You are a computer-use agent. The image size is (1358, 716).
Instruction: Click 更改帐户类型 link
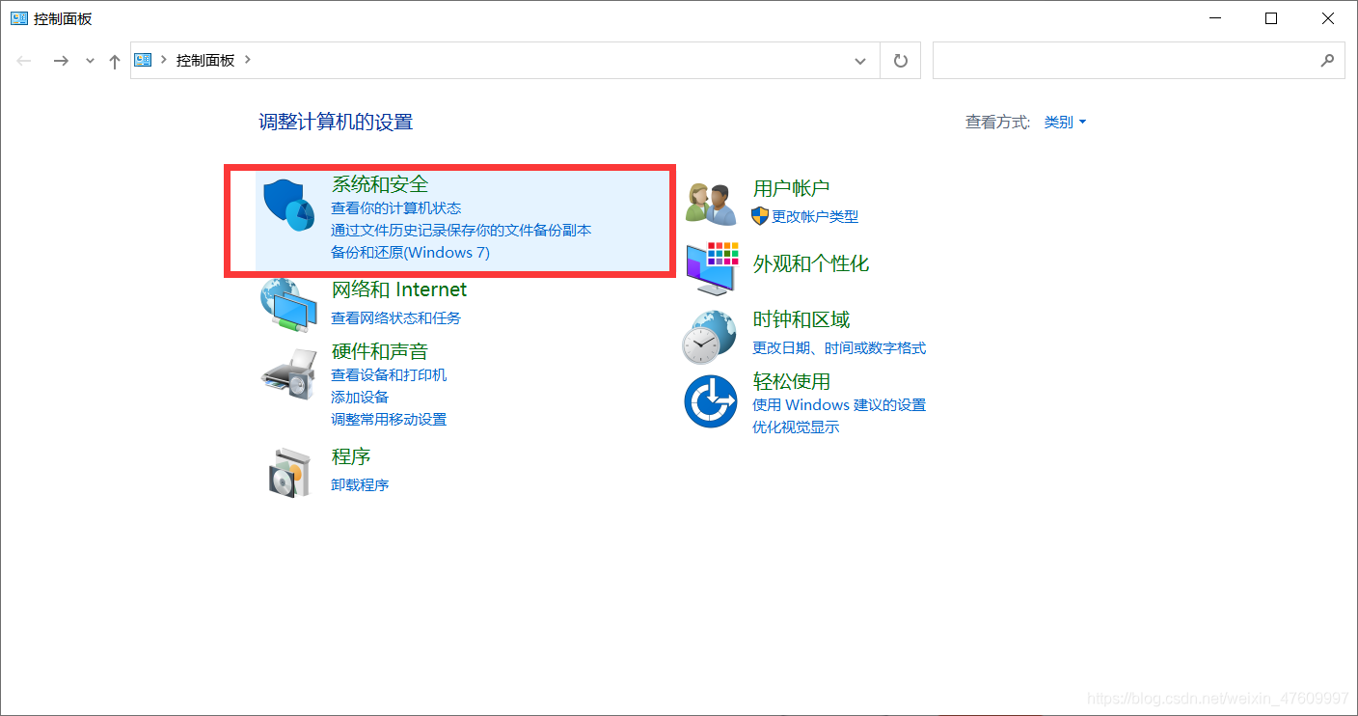click(815, 216)
